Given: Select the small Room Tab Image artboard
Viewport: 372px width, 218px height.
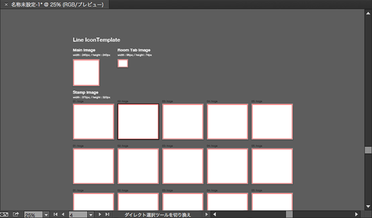Looking at the screenshot, I should pos(123,63).
